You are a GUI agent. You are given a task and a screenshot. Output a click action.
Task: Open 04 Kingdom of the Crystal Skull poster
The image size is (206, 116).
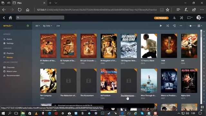click(x=108, y=46)
